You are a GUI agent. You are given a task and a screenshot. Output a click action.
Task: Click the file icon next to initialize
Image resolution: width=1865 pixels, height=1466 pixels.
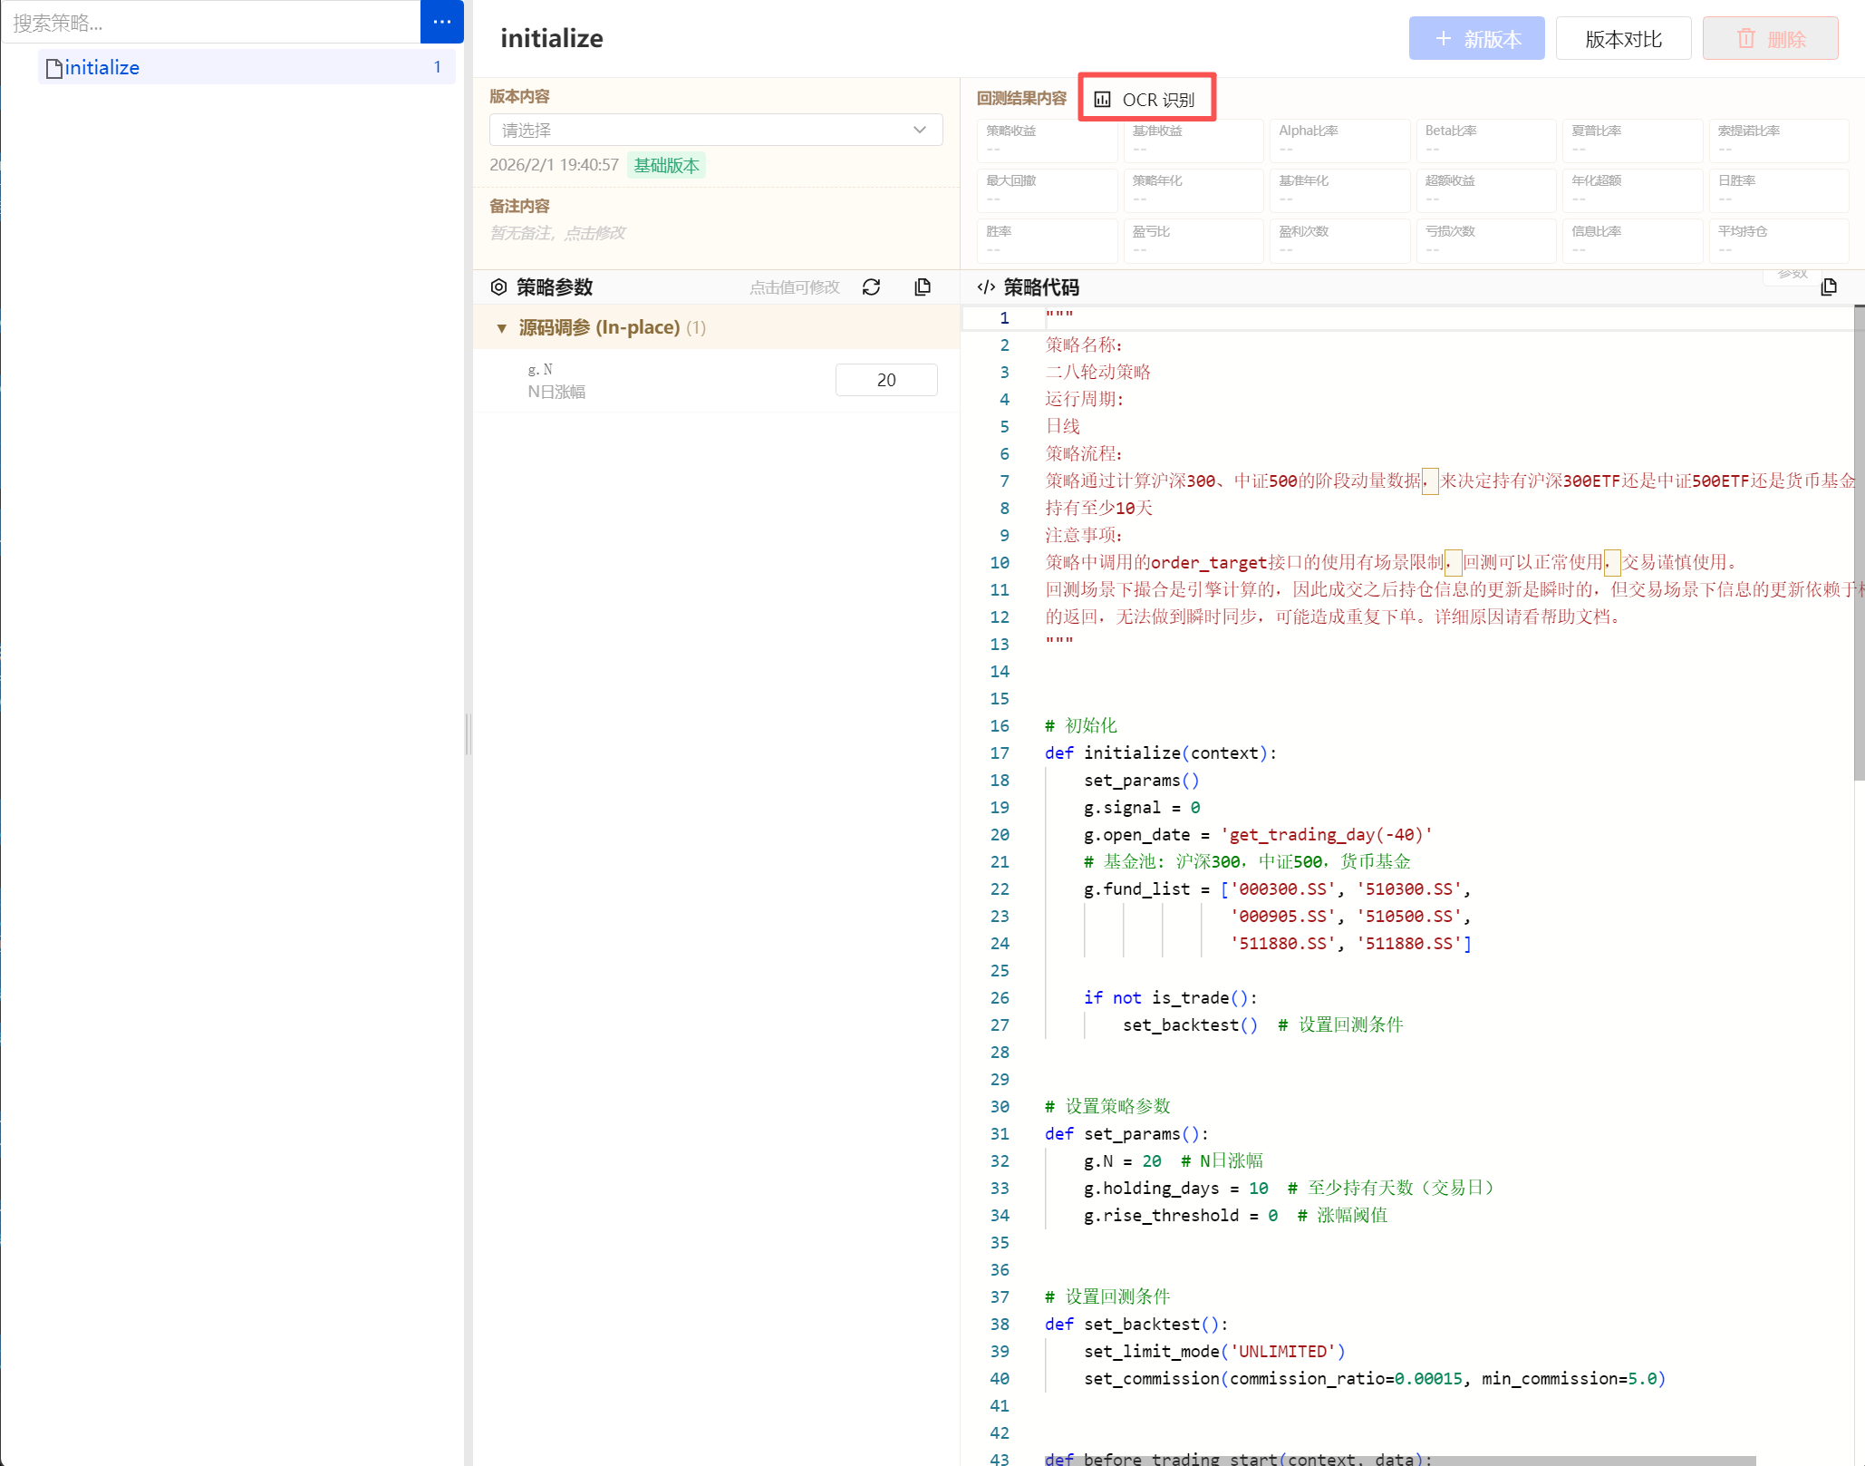click(x=54, y=68)
